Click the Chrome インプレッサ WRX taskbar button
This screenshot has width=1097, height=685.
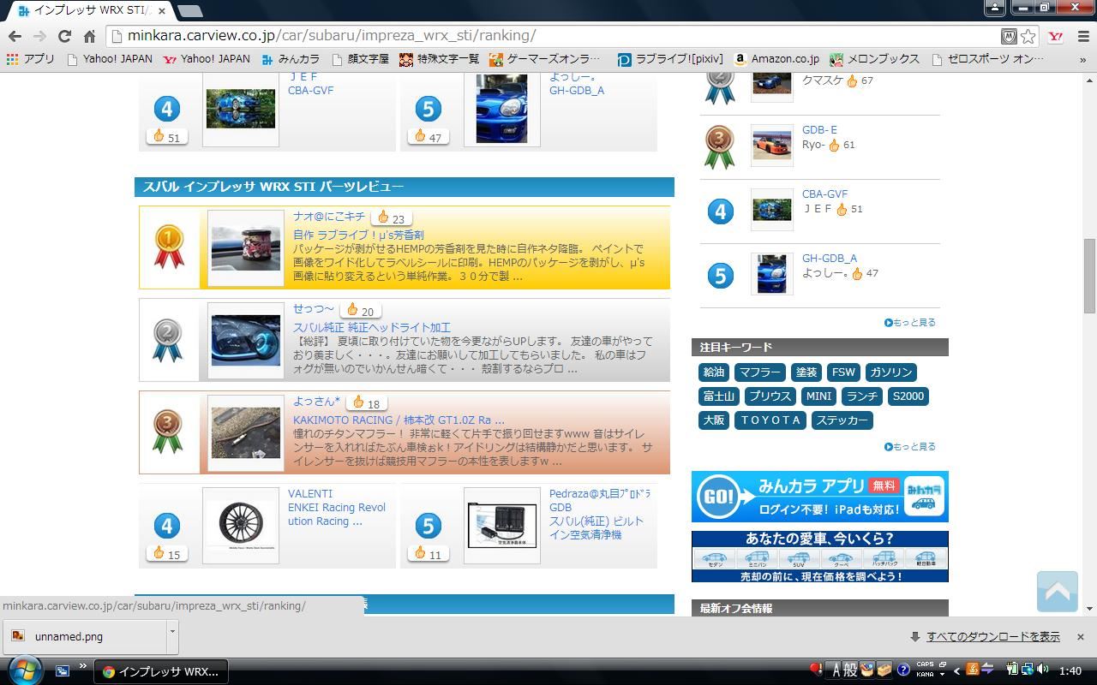tap(161, 671)
